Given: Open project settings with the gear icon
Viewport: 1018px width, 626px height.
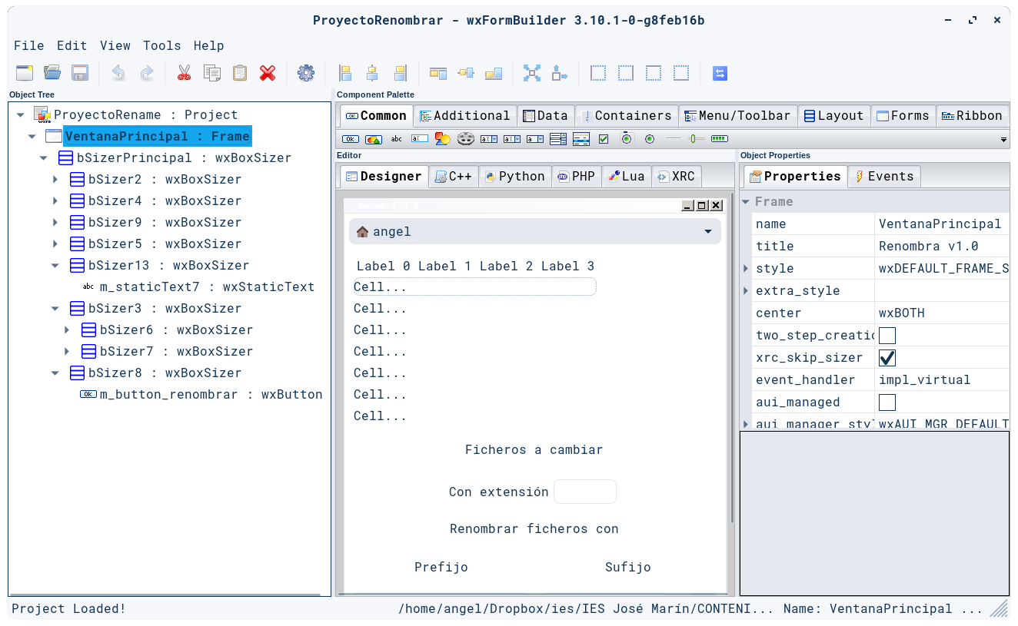Looking at the screenshot, I should pyautogui.click(x=306, y=73).
